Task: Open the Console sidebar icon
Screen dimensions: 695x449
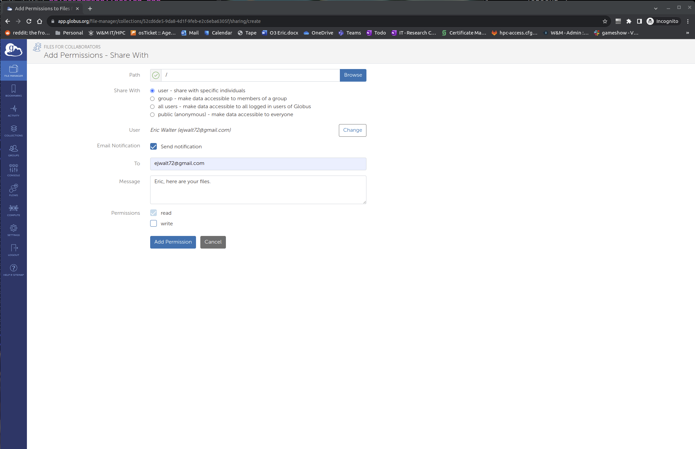Action: tap(14, 170)
